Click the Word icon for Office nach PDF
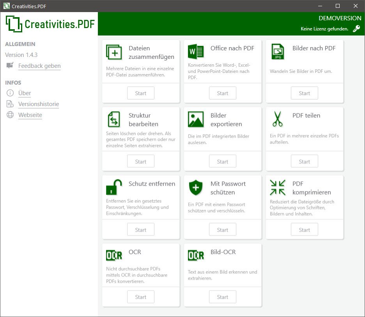 [196, 52]
